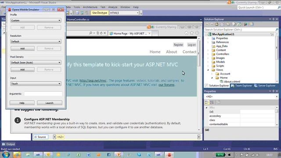Image resolution: width=281 pixels, height=158 pixels.
Task: Open the Analyze menu
Action: 113,7
